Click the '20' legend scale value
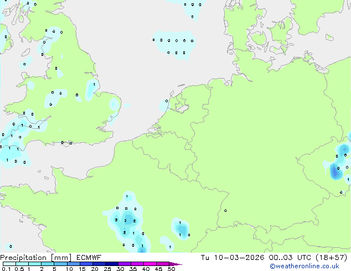351x271 pixels. [95, 269]
